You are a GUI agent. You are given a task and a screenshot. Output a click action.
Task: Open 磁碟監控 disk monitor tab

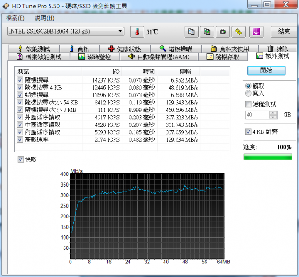(95, 57)
